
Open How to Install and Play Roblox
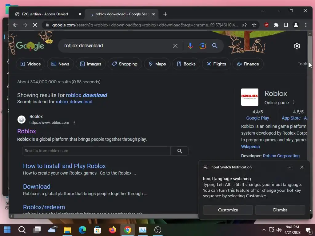tap(64, 166)
